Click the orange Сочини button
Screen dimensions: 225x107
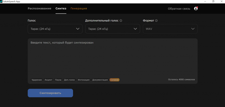point(114,80)
